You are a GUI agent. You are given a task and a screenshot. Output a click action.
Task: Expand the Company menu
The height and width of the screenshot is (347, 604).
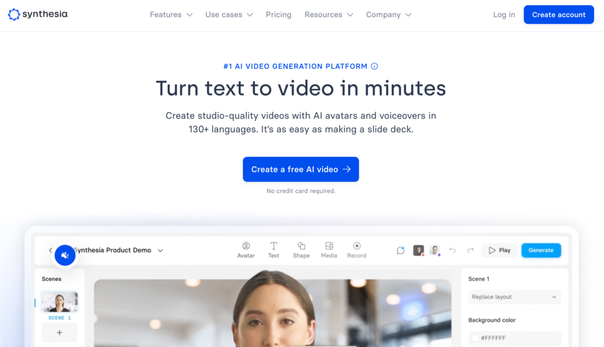click(389, 15)
